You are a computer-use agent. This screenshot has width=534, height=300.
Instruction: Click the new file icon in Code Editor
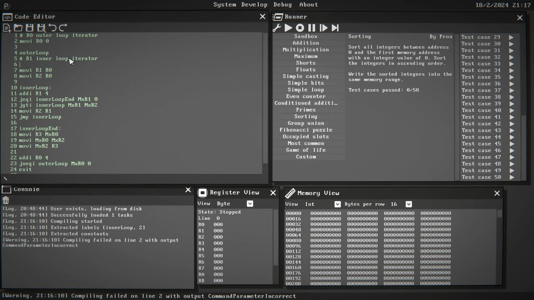click(x=7, y=28)
